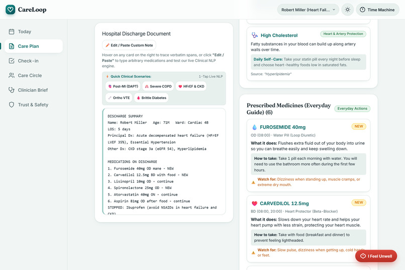Click 'BD (08:00, 20:00) · Heart Protector' subtitle
This screenshot has width=405, height=270.
pos(294,211)
